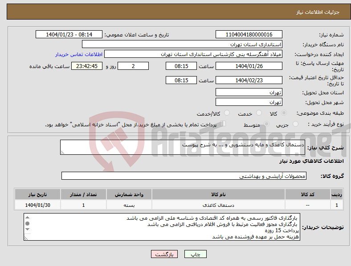
Task: Click the نام کالا column header
Action: coord(218,194)
